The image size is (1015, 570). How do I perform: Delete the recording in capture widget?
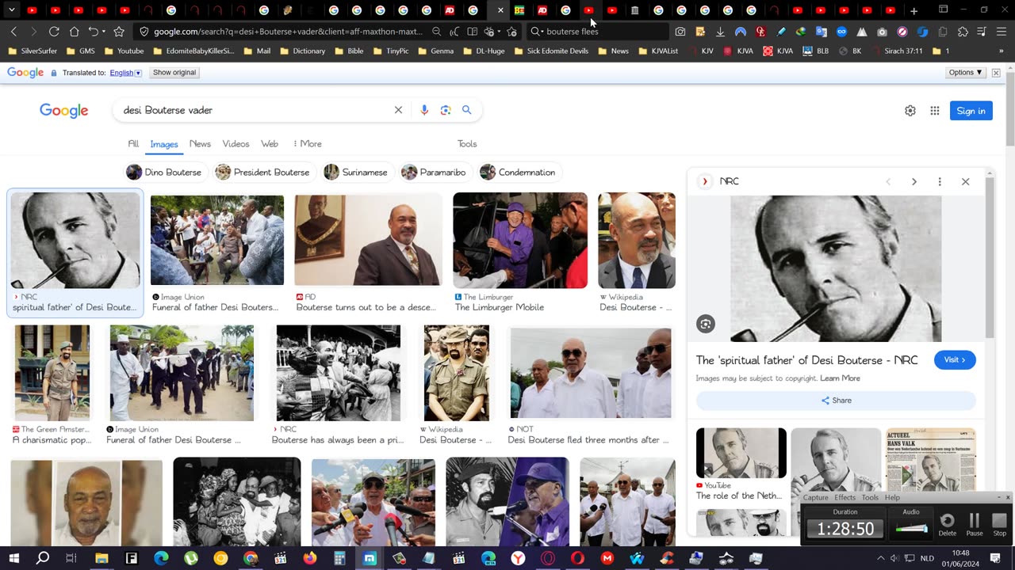coord(948,524)
